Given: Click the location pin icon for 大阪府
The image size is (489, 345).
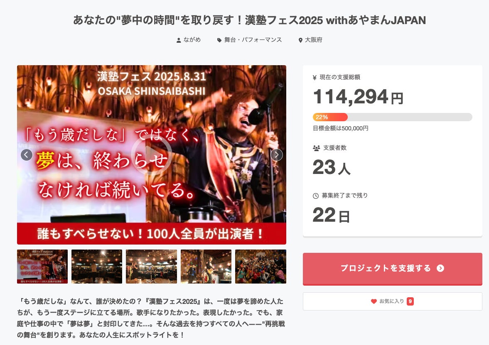Looking at the screenshot, I should (x=300, y=40).
